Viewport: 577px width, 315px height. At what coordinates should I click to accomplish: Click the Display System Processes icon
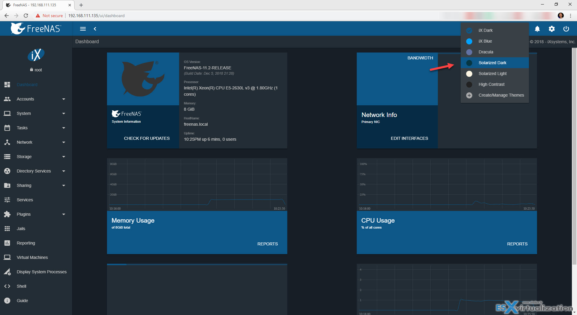click(7, 272)
